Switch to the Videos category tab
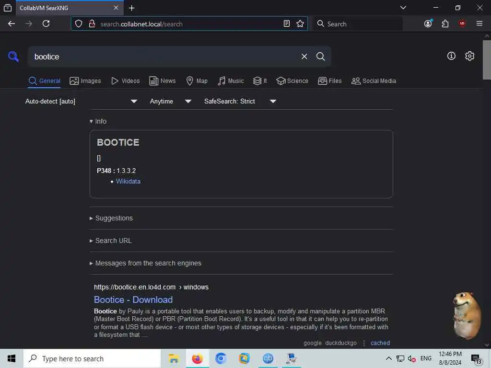This screenshot has width=491, height=368. click(x=126, y=81)
